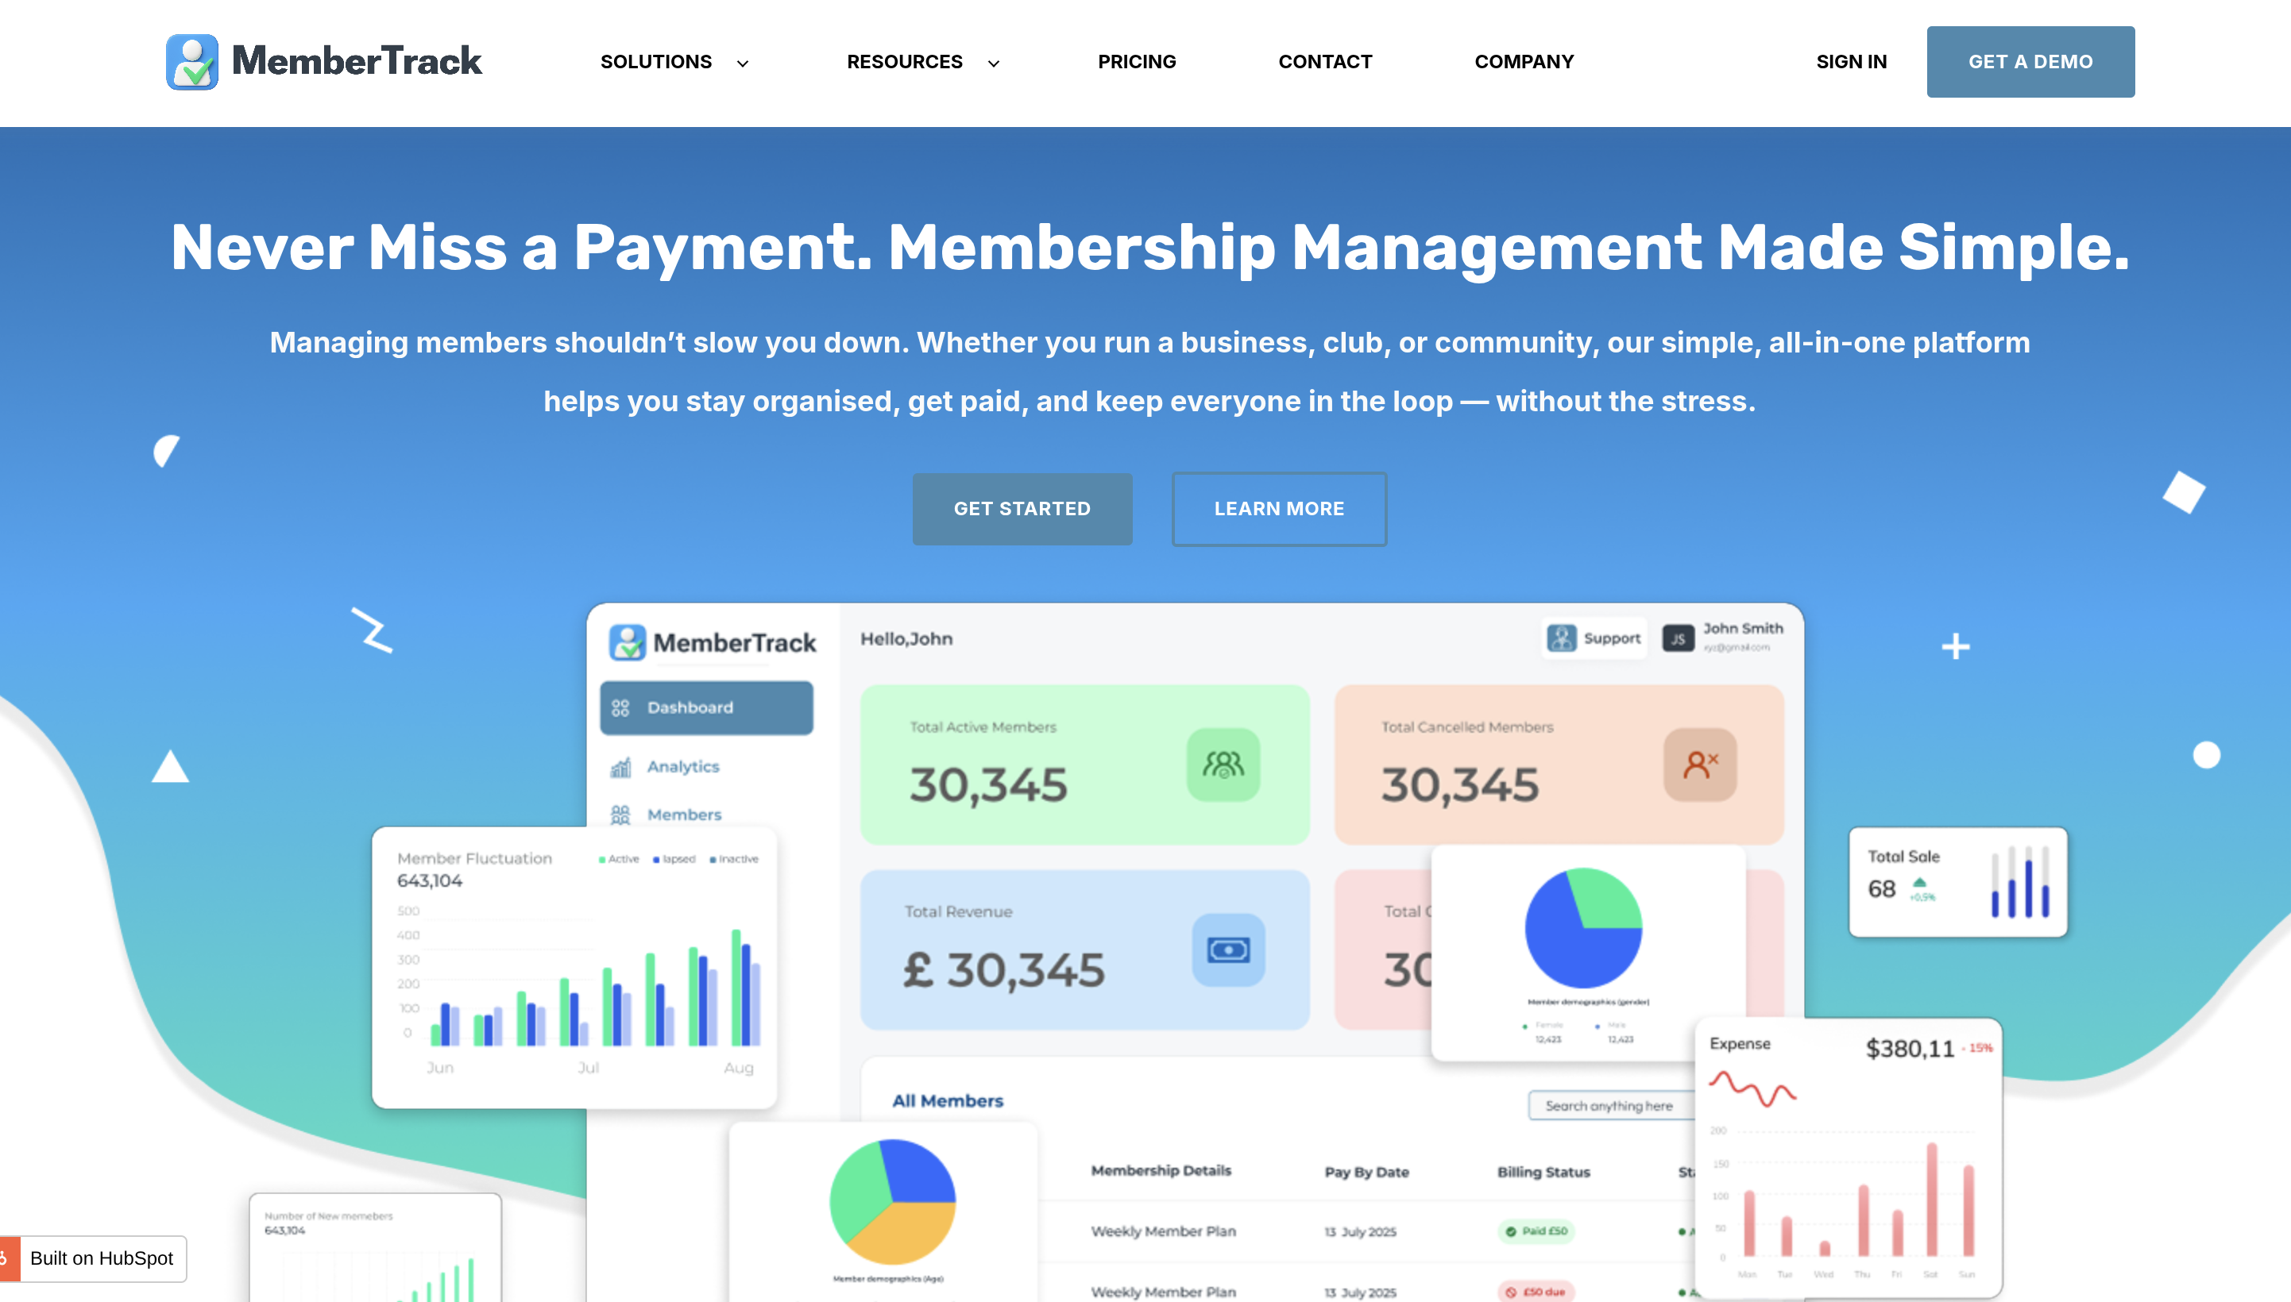Image resolution: width=2291 pixels, height=1302 pixels.
Task: Open the Company page
Action: (x=1524, y=62)
